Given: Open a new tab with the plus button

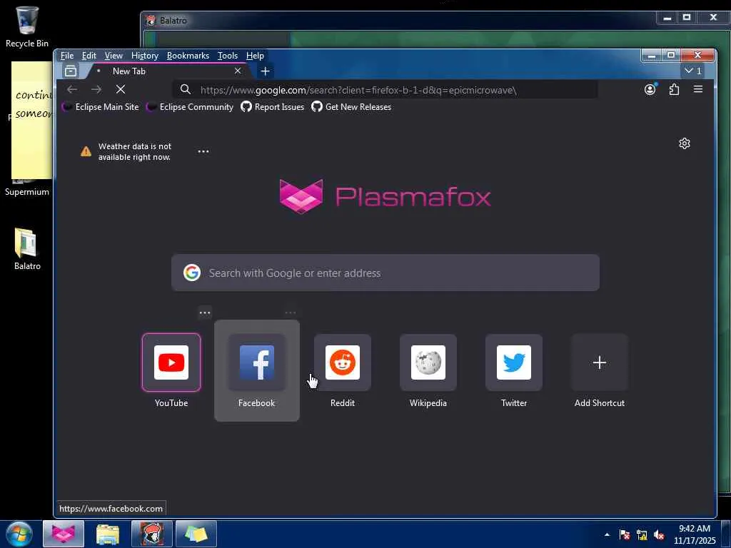Looking at the screenshot, I should tap(265, 71).
